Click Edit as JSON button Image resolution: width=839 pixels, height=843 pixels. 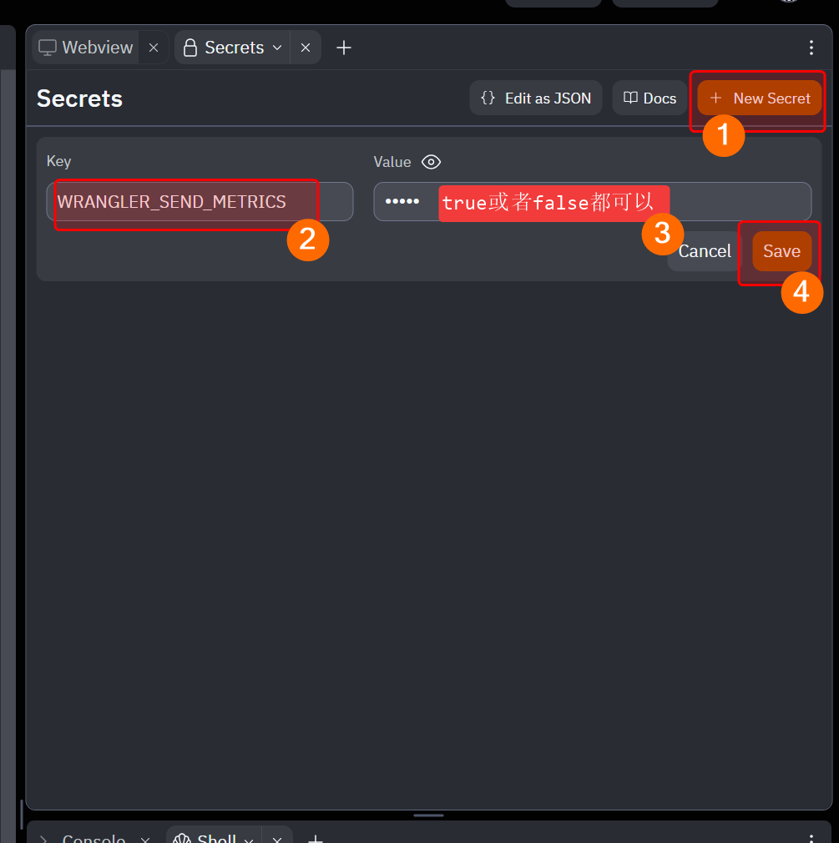tap(536, 98)
